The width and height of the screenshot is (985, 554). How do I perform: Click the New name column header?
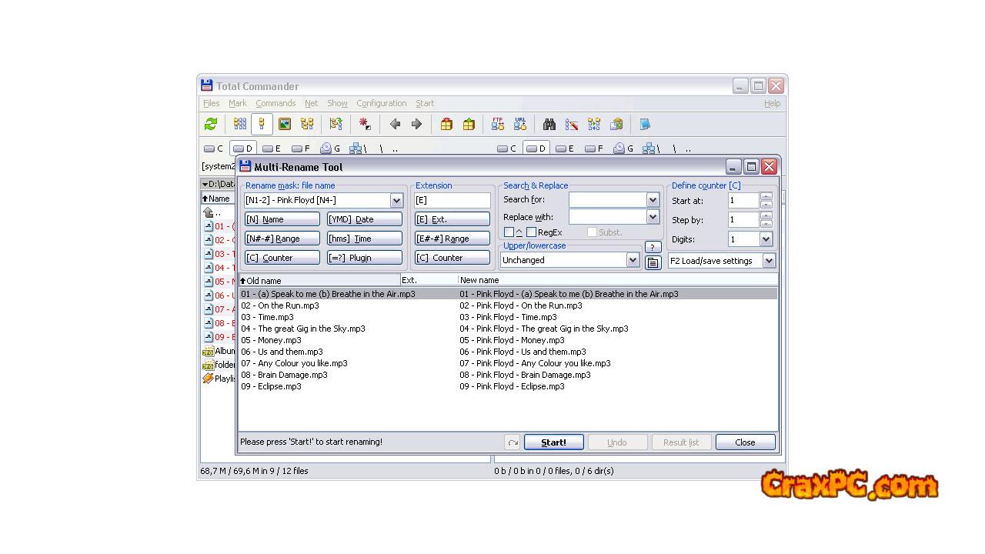click(x=617, y=280)
